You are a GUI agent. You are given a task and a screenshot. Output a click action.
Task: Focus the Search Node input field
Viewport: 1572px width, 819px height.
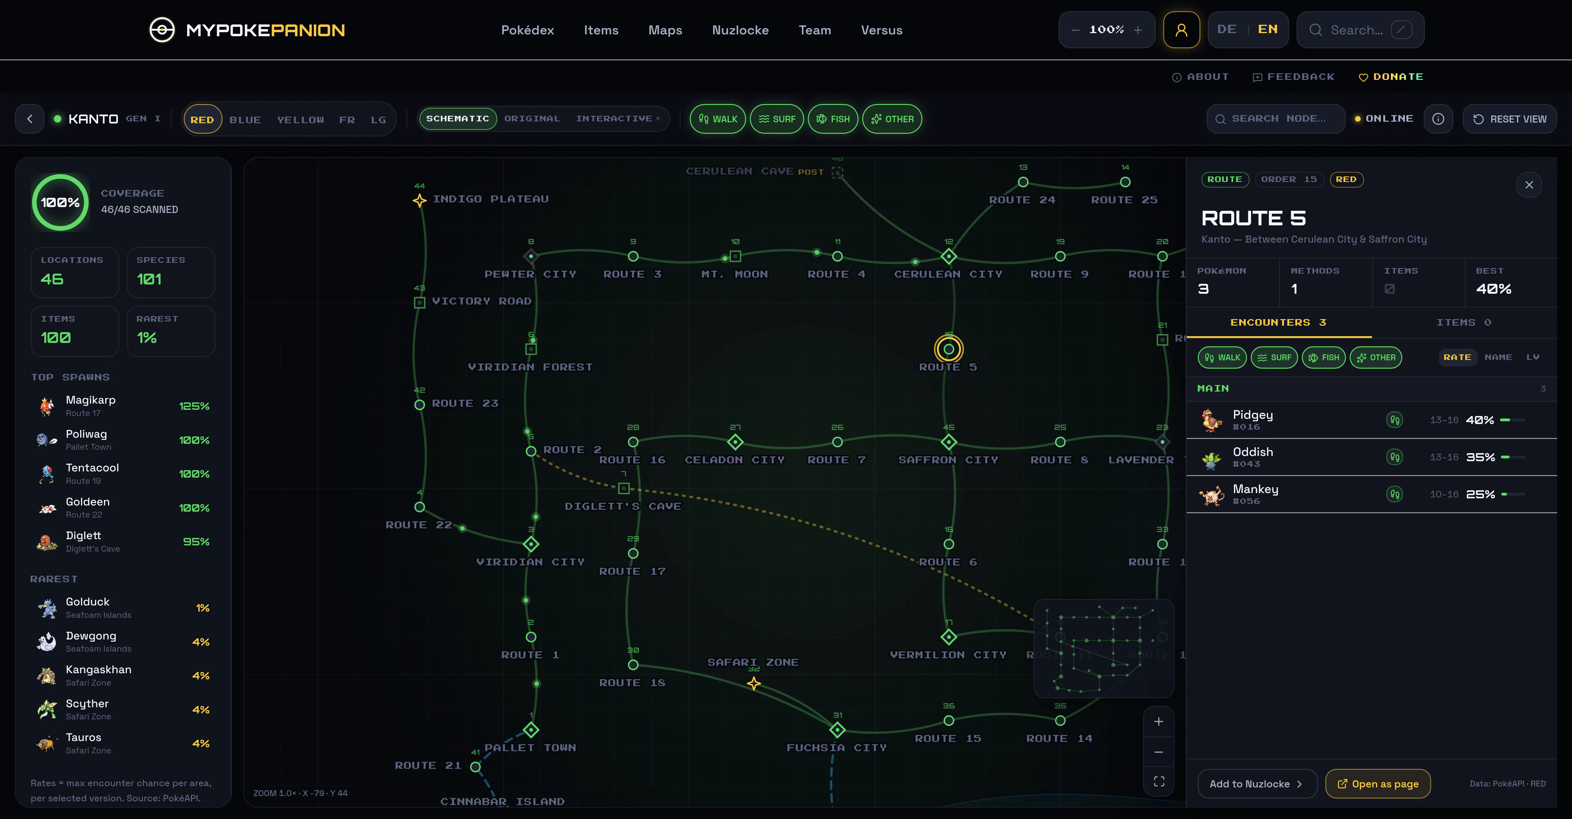1275,119
